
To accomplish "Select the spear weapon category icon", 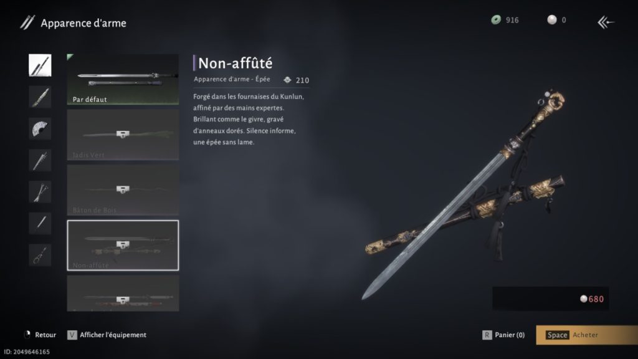I will pos(40,160).
